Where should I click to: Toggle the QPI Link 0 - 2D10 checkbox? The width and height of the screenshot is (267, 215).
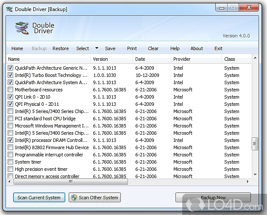click(x=11, y=97)
